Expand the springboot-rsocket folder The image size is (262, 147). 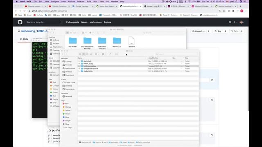(x=79, y=69)
